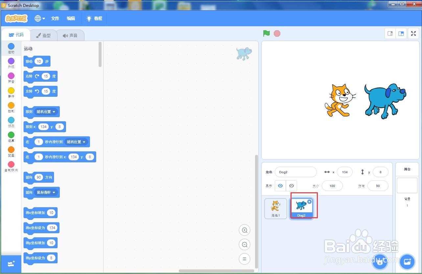Reset workspace zoom to default
The image size is (422, 274).
(x=245, y=259)
